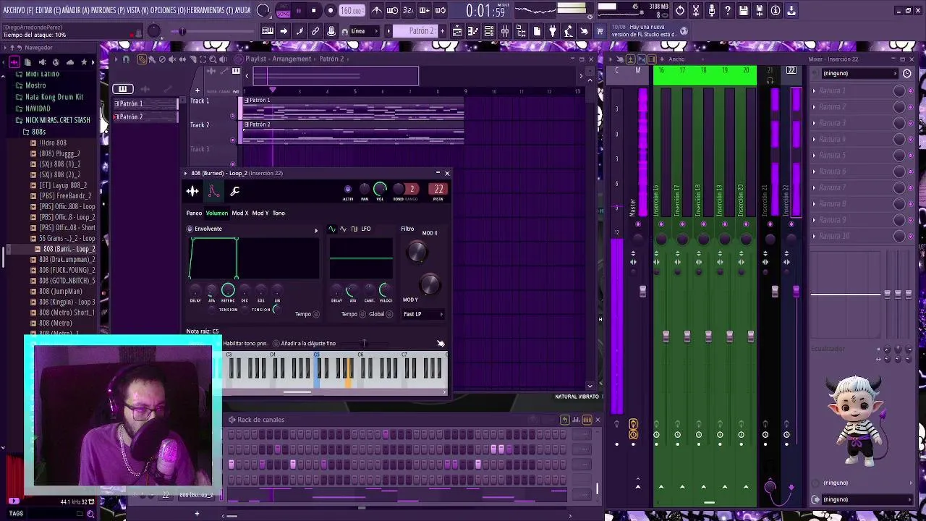Select the browser favorites star icon
This screenshot has width=926, height=521.
point(84,62)
